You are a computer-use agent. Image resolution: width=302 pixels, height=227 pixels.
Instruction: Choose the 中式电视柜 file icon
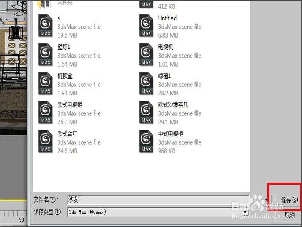pos(146,142)
